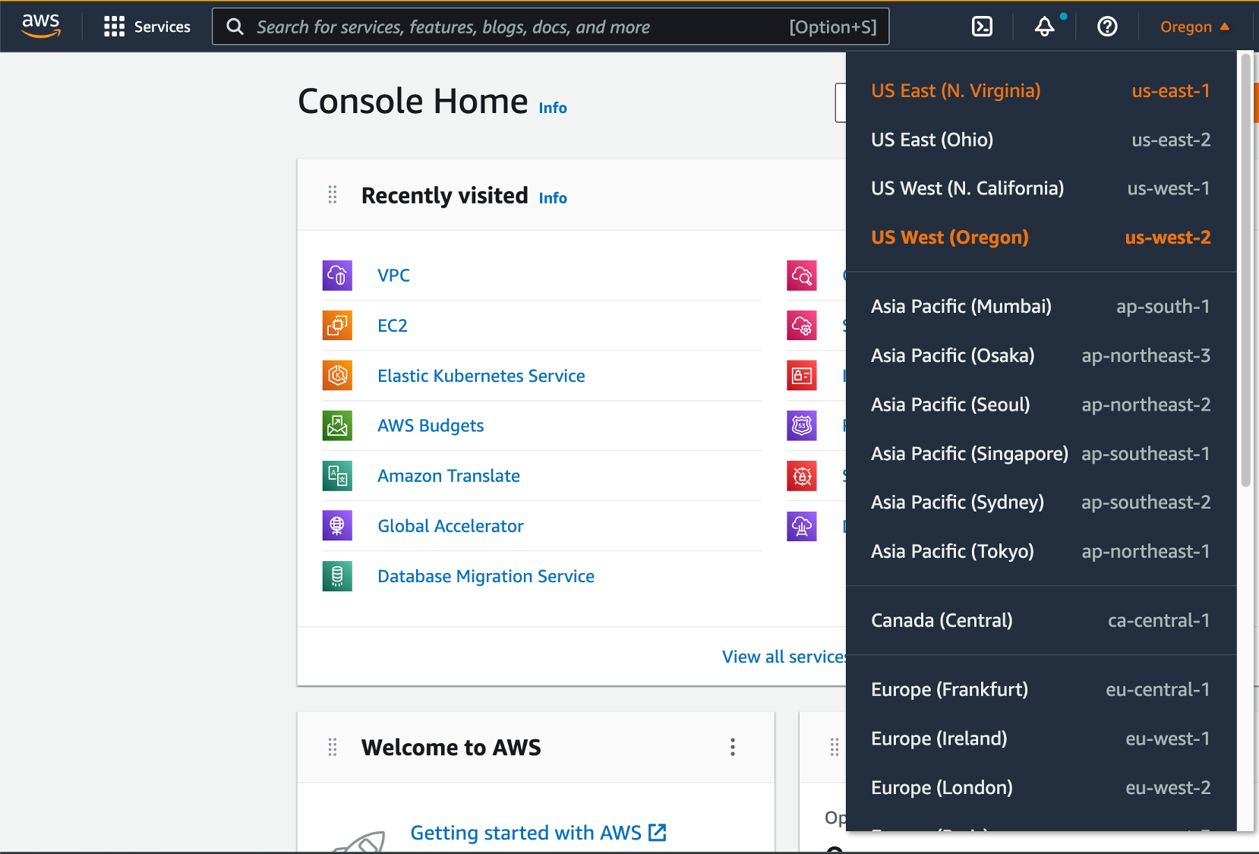Open the help question mark icon
1259x854 pixels.
click(1107, 27)
